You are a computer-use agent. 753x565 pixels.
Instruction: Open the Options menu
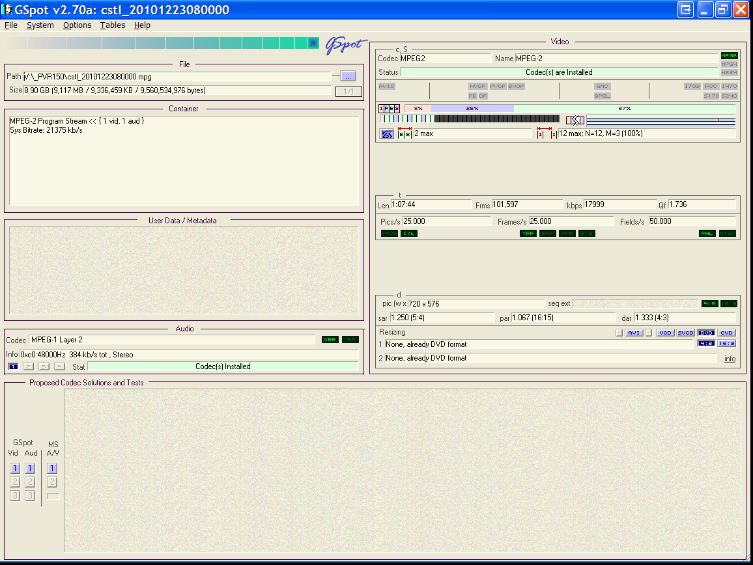point(77,25)
